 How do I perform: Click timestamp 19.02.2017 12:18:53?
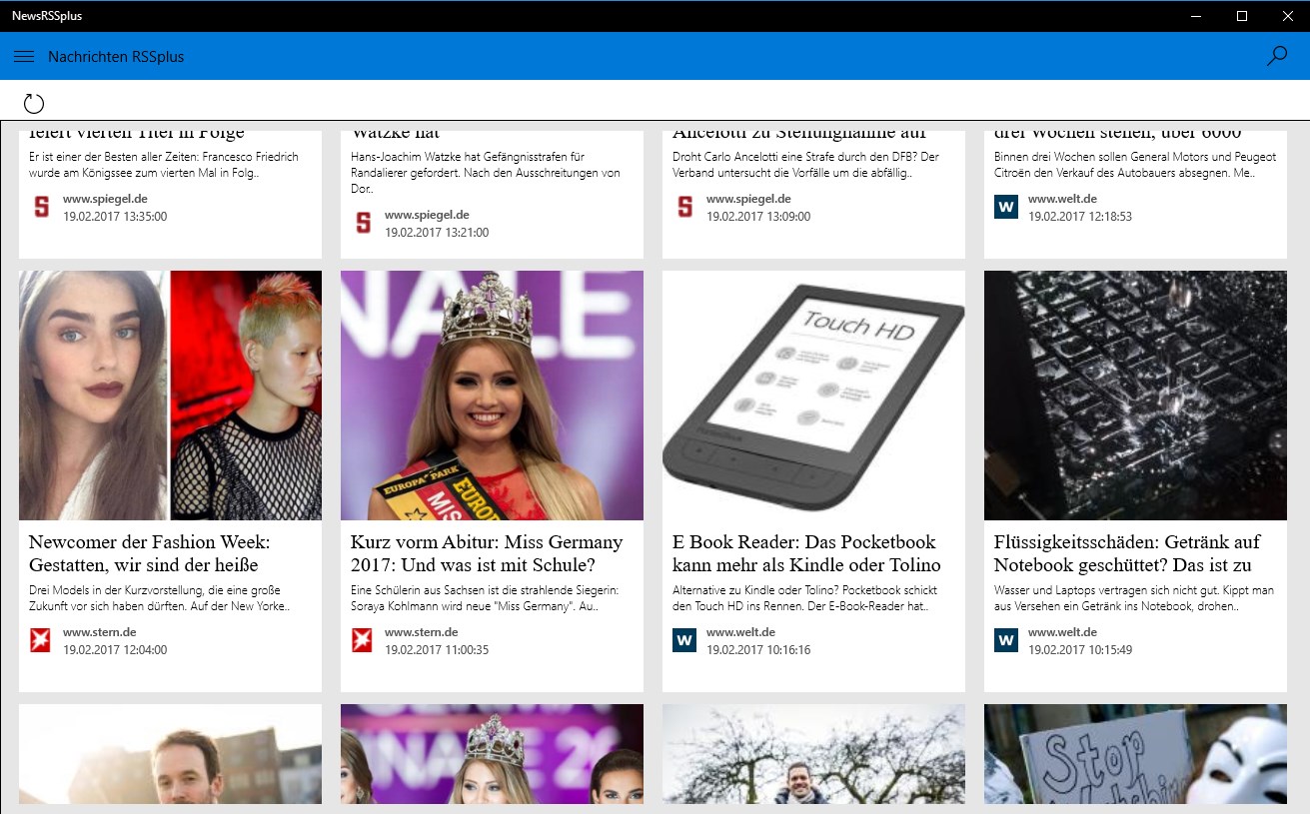(1080, 217)
